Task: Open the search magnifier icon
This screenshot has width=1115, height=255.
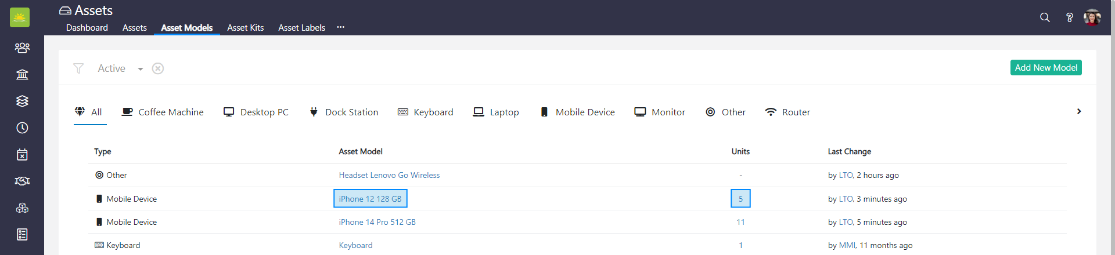Action: pyautogui.click(x=1045, y=17)
